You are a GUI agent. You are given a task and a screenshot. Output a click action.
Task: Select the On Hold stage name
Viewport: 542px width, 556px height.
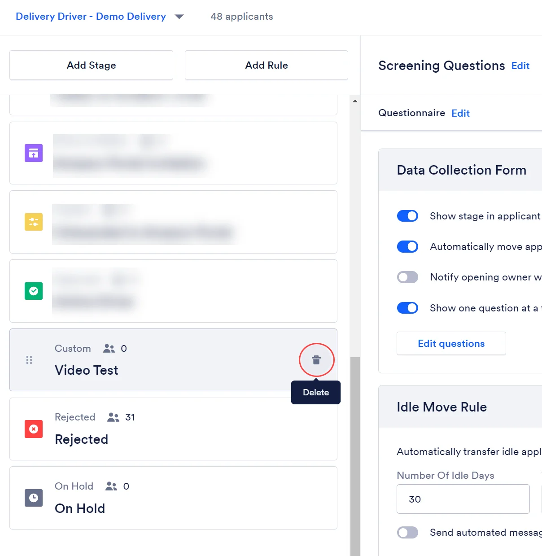[80, 508]
